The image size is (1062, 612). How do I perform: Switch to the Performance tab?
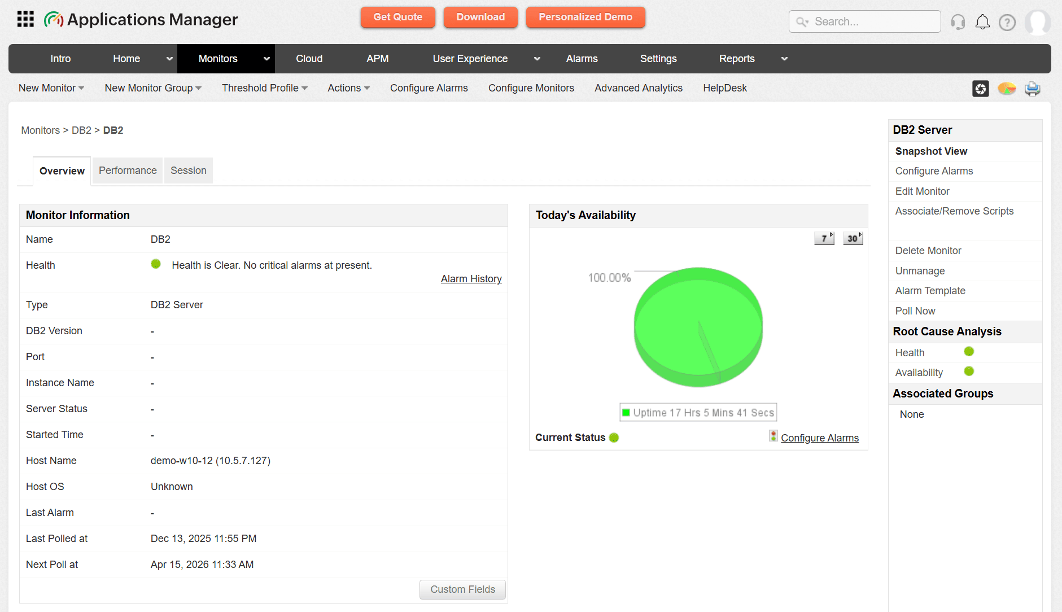click(127, 170)
